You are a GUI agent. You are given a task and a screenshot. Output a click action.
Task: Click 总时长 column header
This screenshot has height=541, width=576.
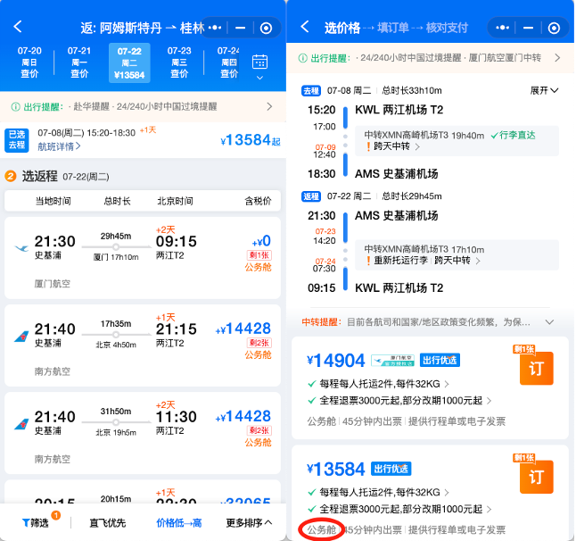(x=117, y=201)
